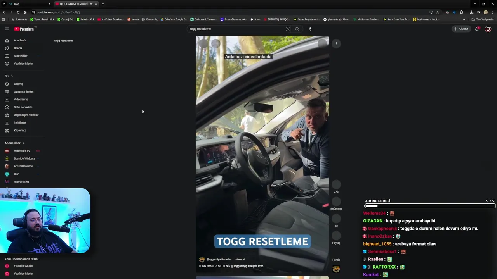Screen dimensions: 497x279
Task: Open Oynatma listeleri
Action: coord(24,92)
